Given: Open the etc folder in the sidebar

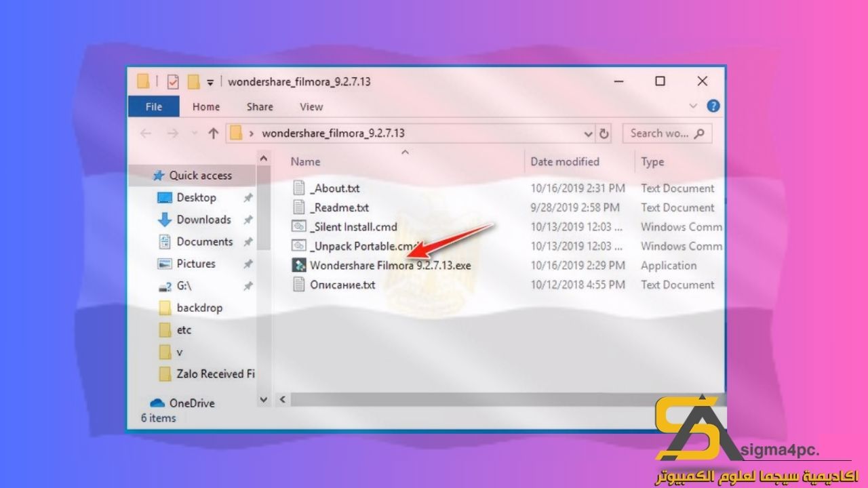Looking at the screenshot, I should (184, 330).
